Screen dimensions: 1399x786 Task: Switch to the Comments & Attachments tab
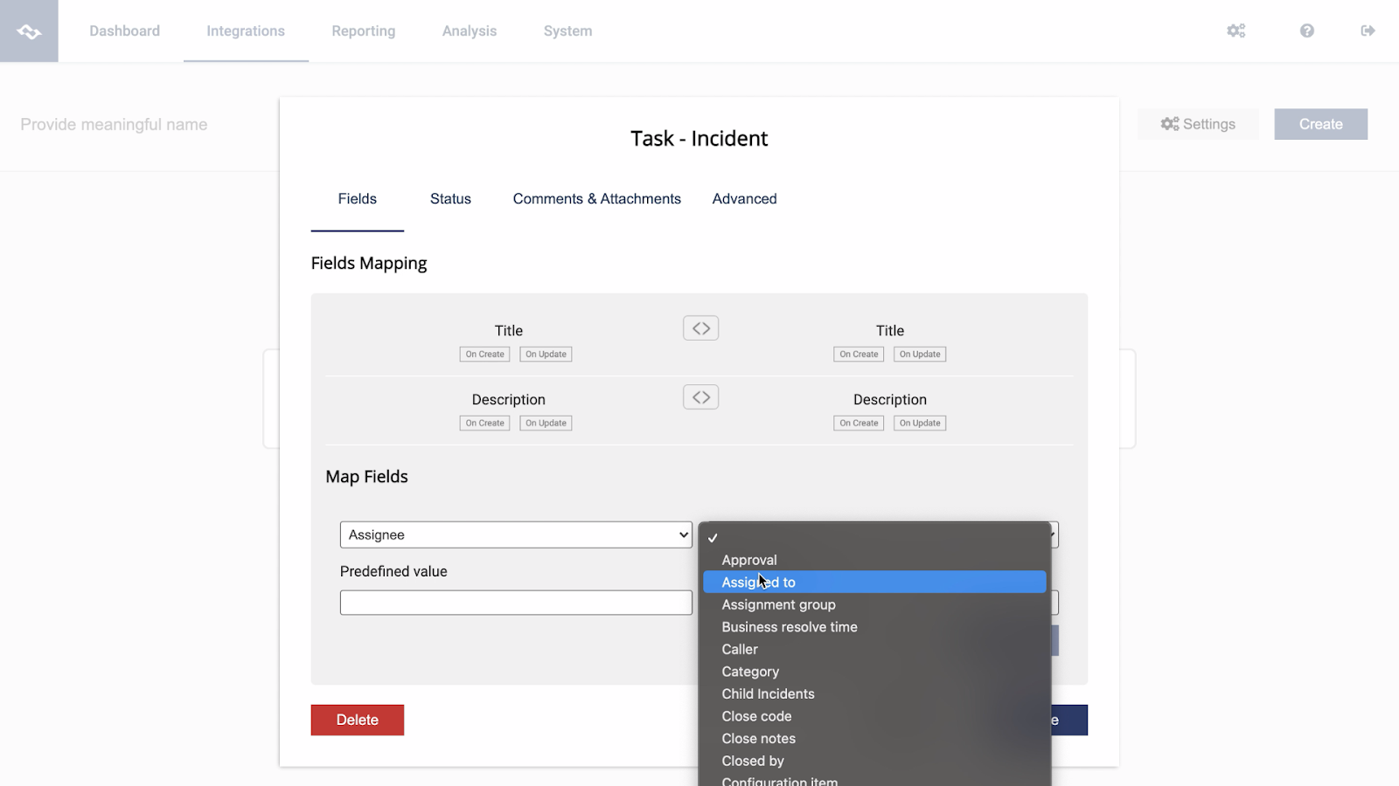[596, 198]
